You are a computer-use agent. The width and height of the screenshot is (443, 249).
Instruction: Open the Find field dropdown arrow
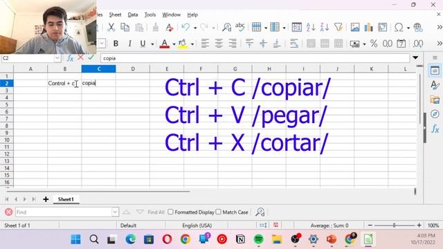(115, 212)
